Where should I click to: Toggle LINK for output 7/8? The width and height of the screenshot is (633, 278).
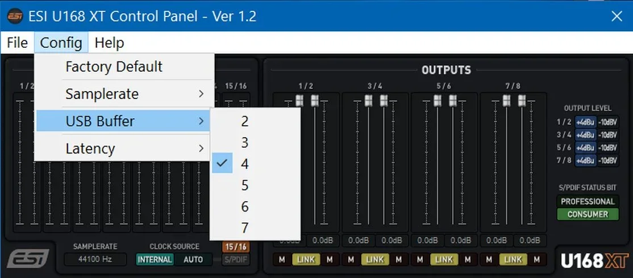click(513, 259)
